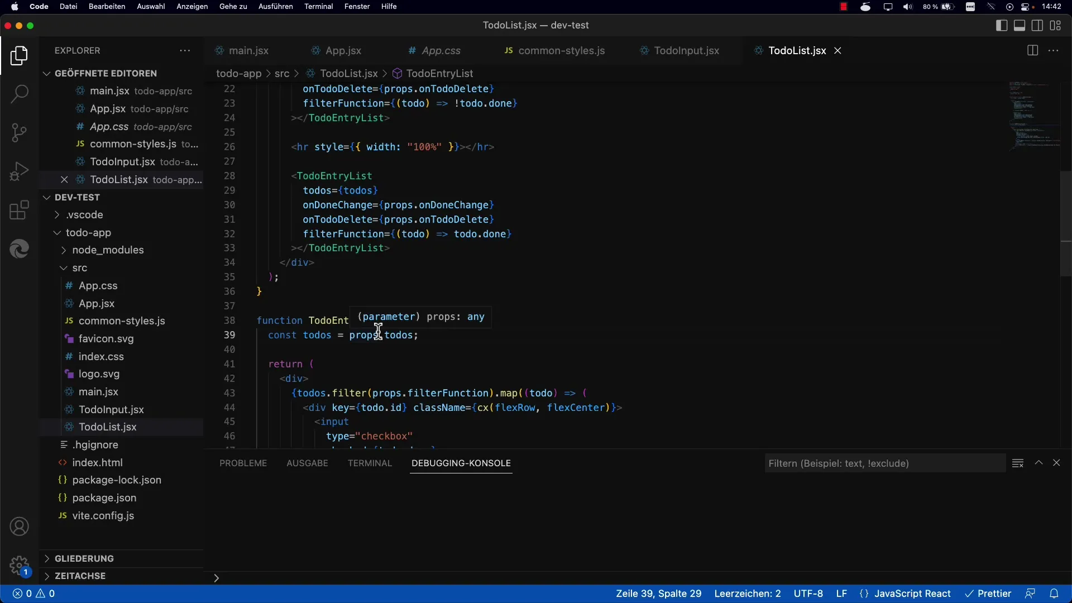Image resolution: width=1072 pixels, height=603 pixels.
Task: Open the Terminal panel tab
Action: click(370, 463)
